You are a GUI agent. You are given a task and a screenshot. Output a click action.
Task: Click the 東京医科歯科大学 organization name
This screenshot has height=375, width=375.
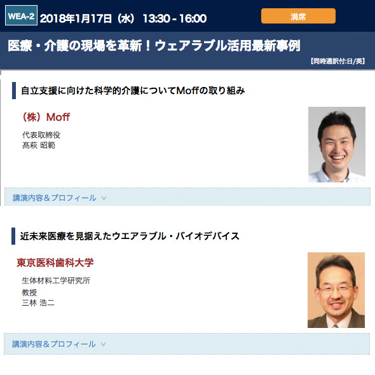click(55, 262)
